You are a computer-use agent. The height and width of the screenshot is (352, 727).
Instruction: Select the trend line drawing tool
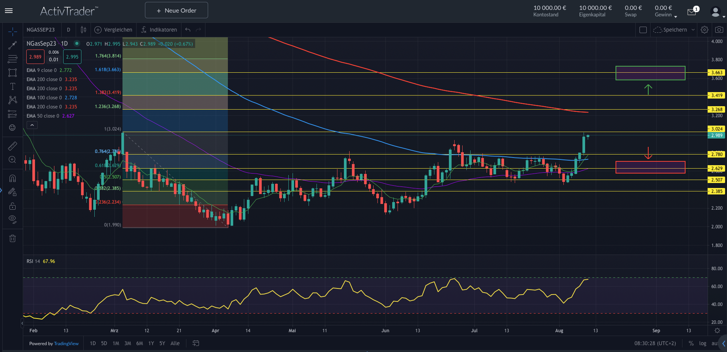pos(13,45)
